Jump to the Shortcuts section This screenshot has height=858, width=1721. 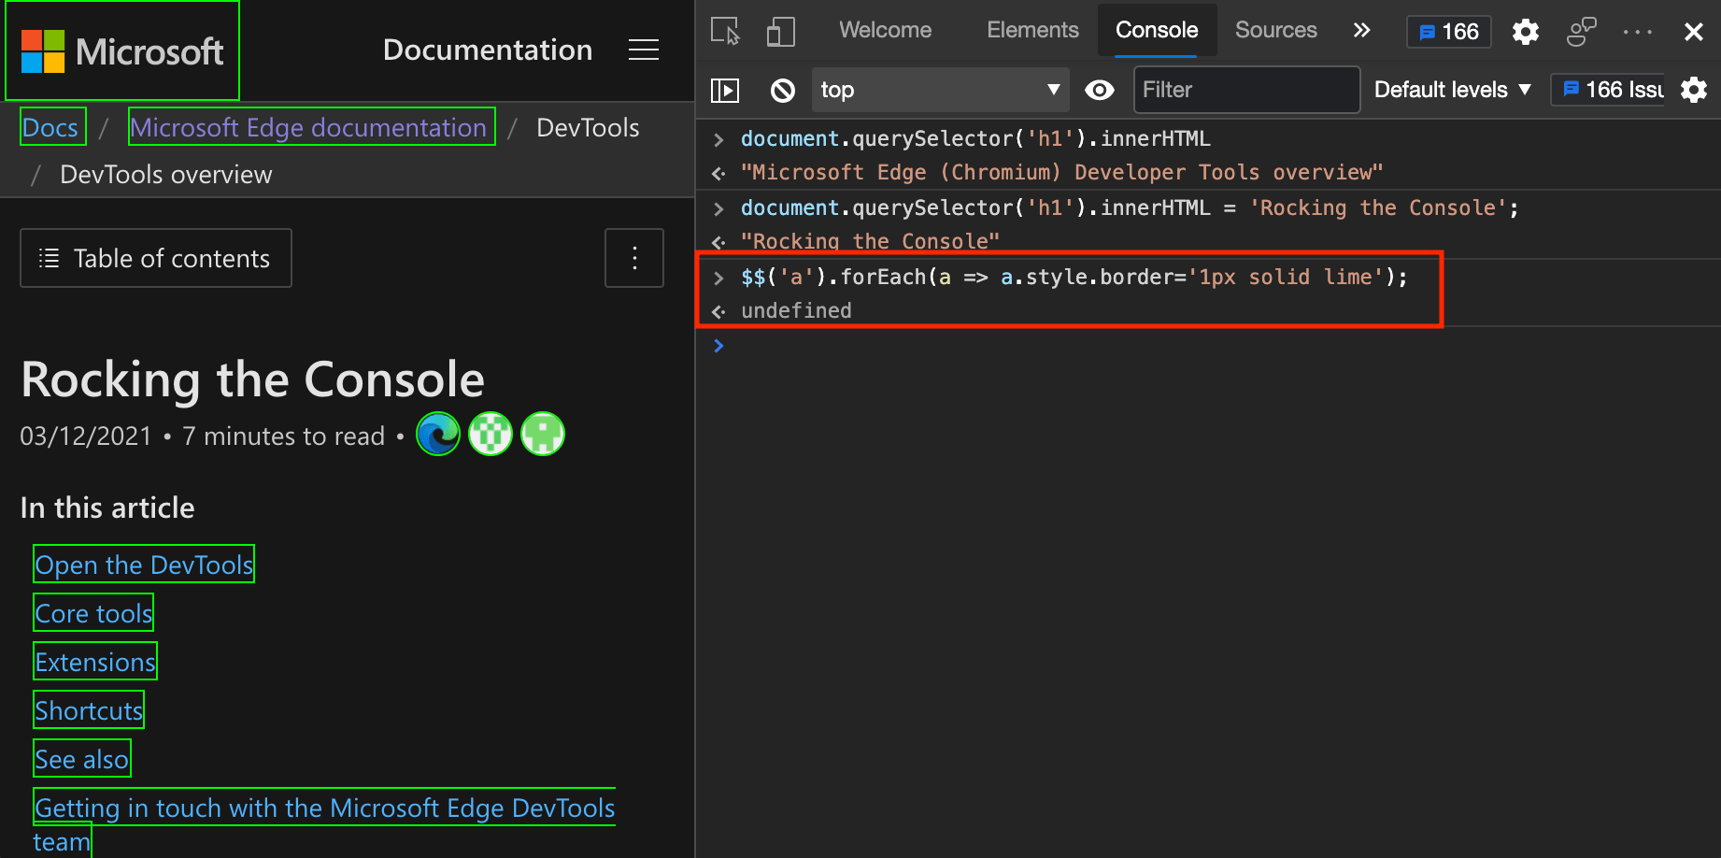pyautogui.click(x=89, y=710)
